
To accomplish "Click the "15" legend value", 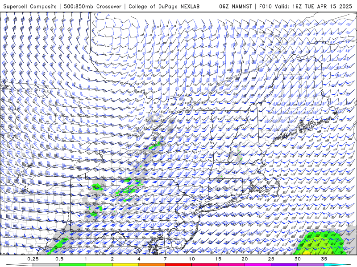I will pos(218,259).
